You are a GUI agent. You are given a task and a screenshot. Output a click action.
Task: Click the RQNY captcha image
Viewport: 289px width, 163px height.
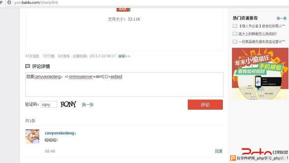68,104
